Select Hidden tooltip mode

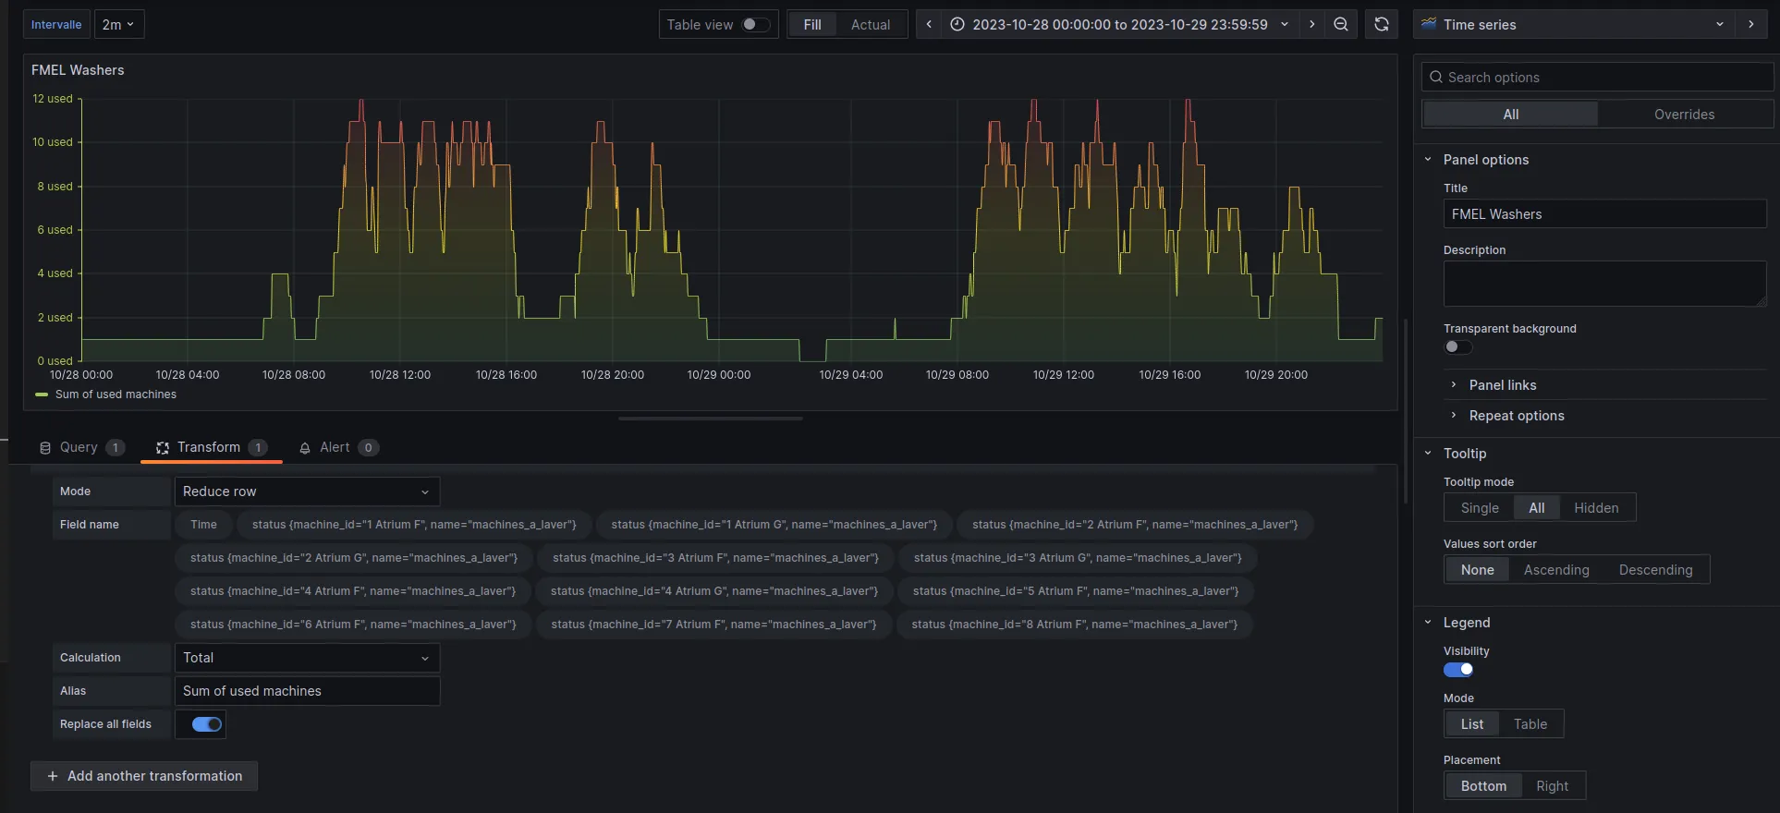[1596, 508]
